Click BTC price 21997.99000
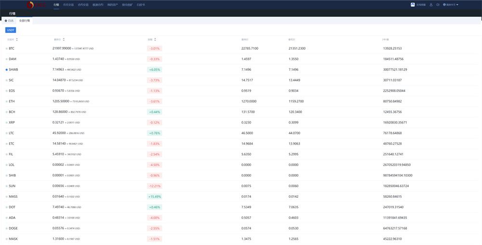Screen dimensions: 482x245 click(x=62, y=49)
